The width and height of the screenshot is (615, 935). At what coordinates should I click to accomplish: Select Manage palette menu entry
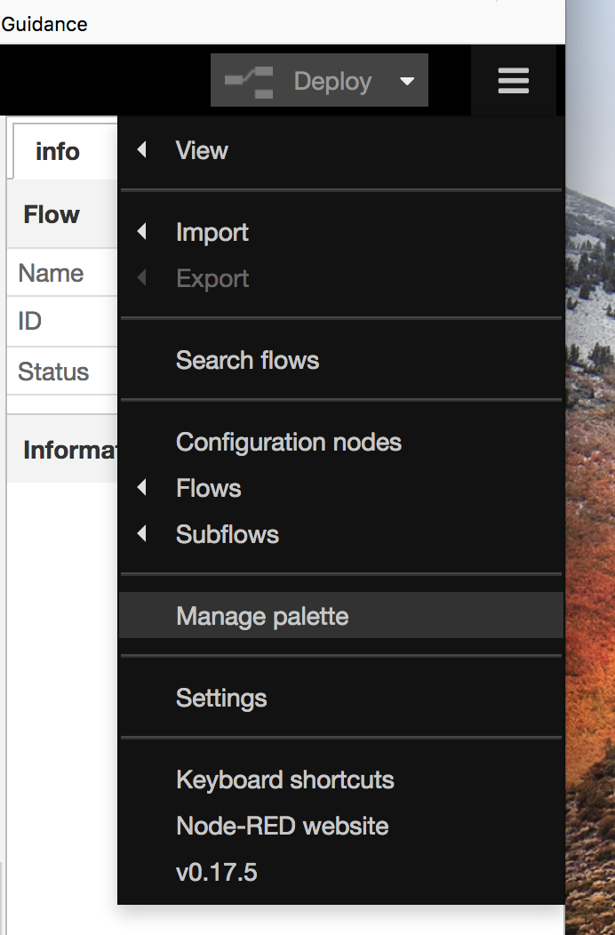[262, 616]
